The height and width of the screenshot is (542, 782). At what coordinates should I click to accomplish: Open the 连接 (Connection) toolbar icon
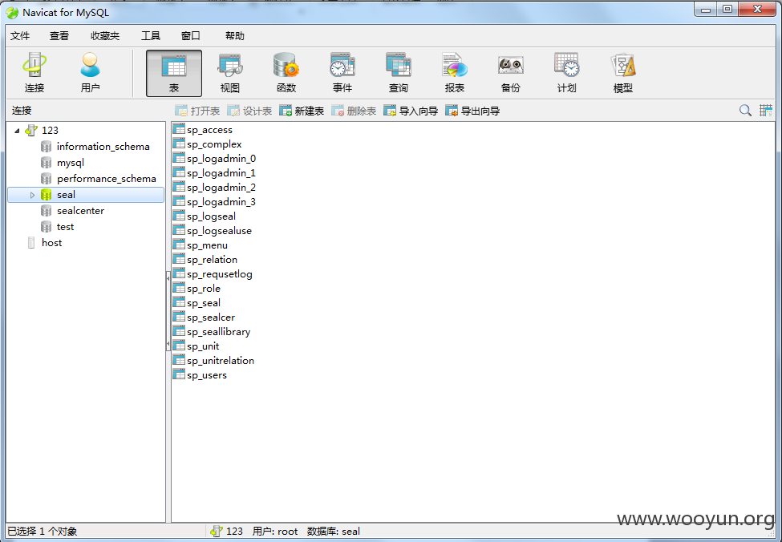(34, 73)
